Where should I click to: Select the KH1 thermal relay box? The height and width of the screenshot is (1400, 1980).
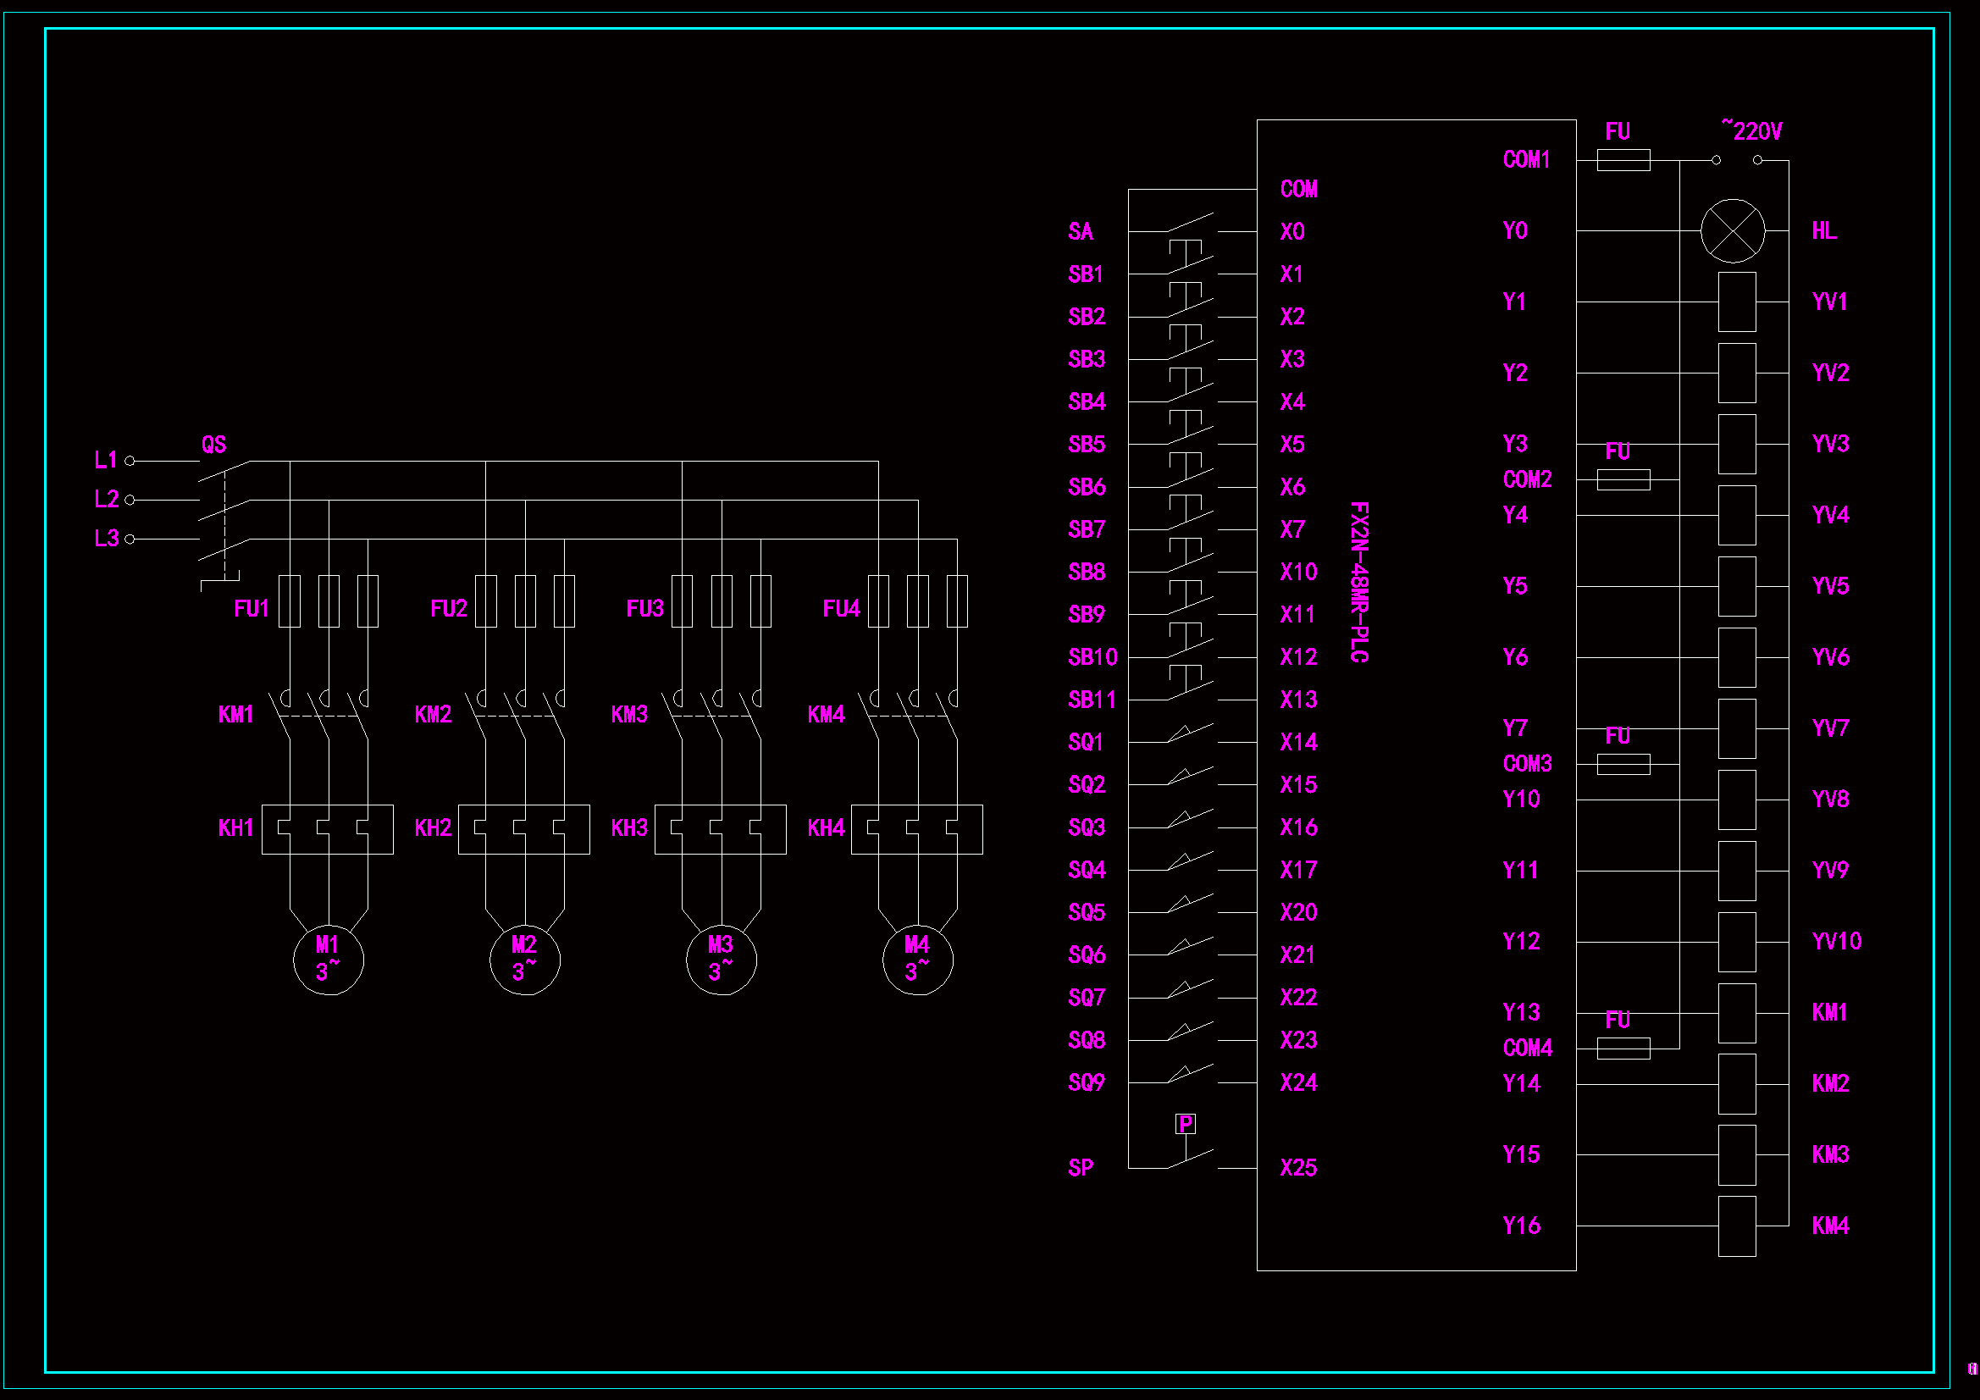328,830
